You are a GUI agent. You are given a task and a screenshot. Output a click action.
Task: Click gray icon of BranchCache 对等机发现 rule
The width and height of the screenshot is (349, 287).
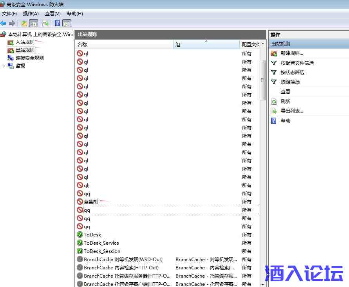click(x=80, y=259)
